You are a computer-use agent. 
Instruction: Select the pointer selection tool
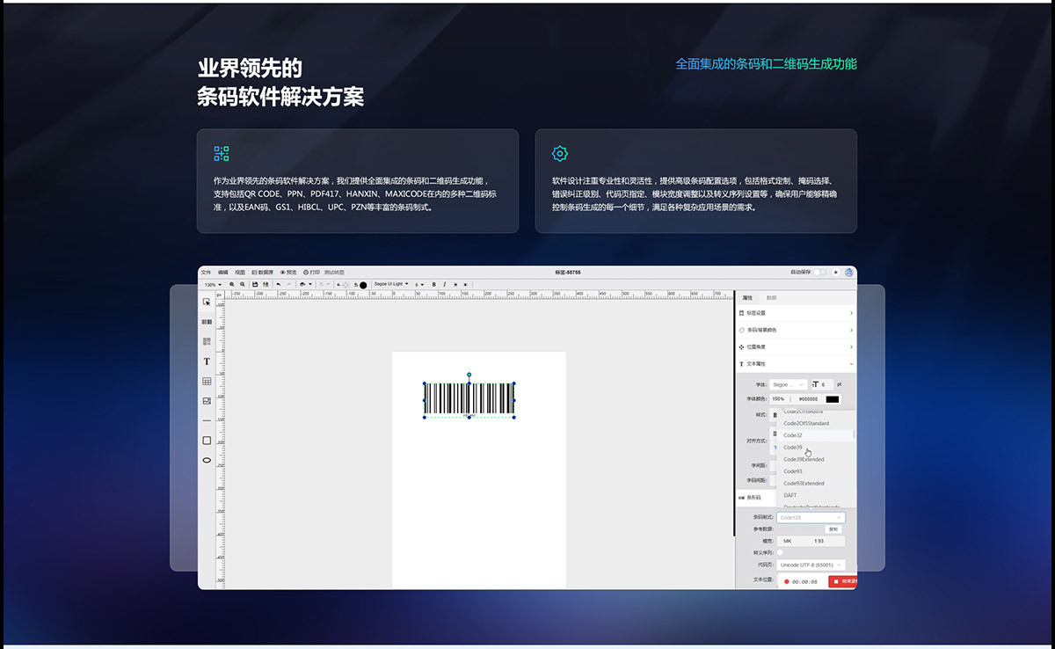pos(207,302)
